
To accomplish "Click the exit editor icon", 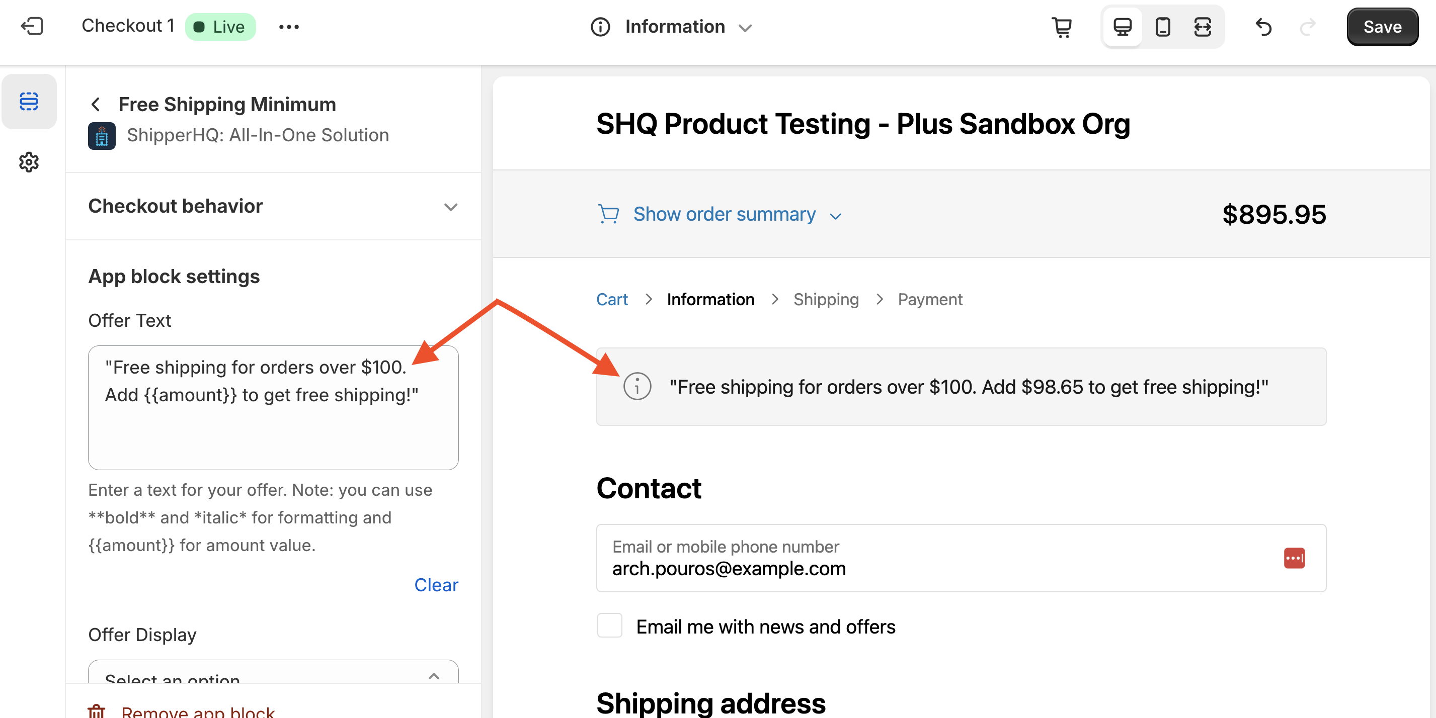I will click(x=32, y=26).
